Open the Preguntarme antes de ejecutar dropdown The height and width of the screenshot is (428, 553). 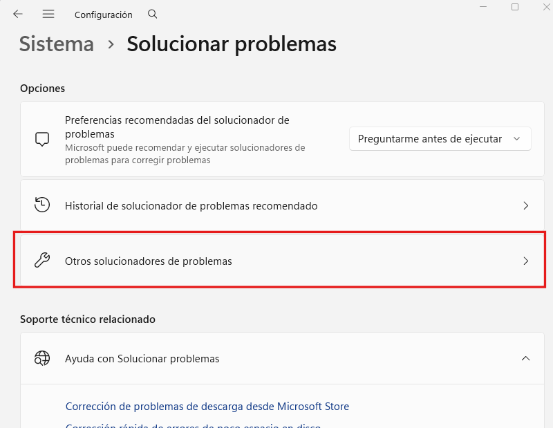coord(440,138)
